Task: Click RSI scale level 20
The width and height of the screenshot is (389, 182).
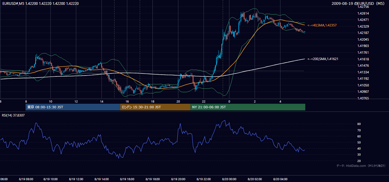Action: point(359,161)
